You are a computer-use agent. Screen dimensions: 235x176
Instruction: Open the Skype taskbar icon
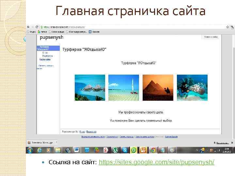click(125, 150)
